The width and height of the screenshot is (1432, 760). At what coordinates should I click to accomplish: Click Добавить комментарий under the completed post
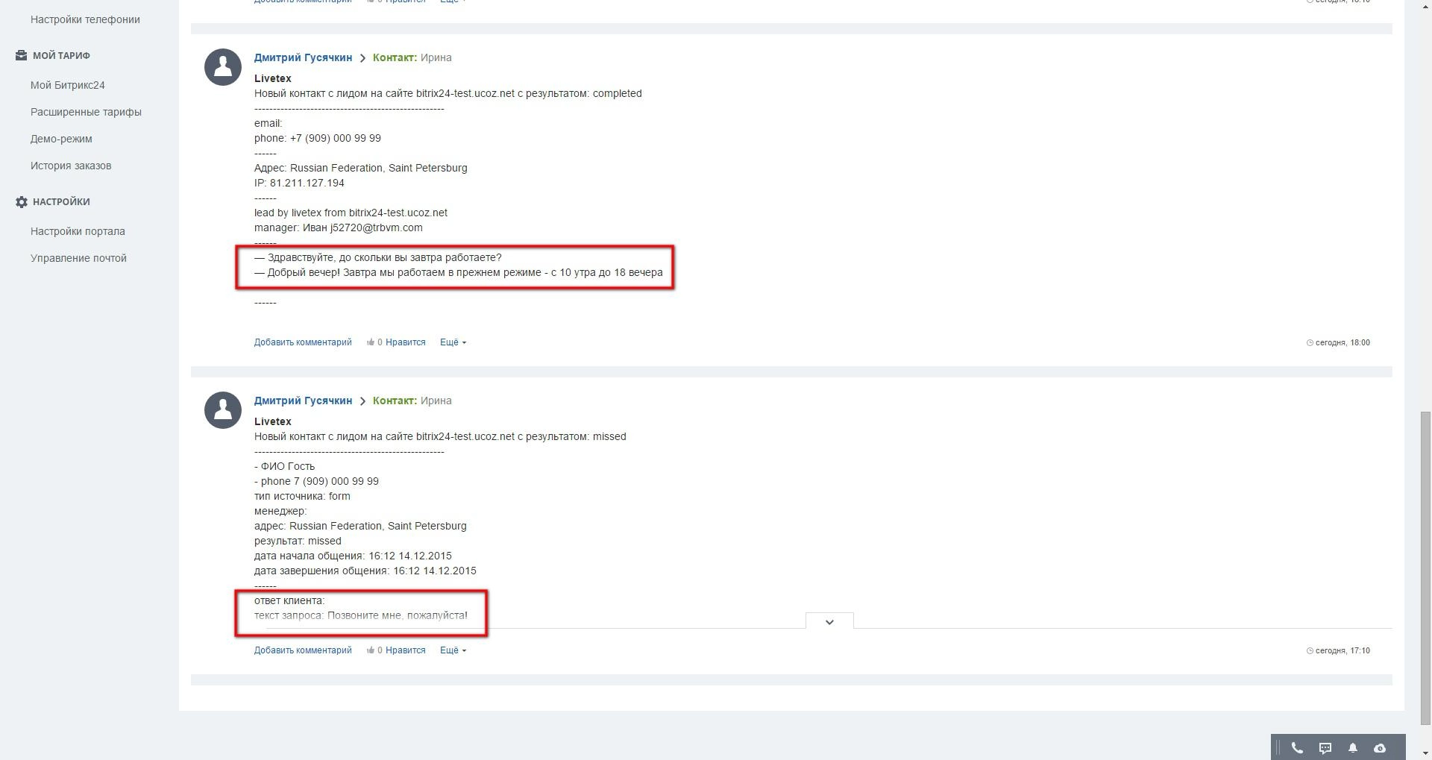(303, 342)
